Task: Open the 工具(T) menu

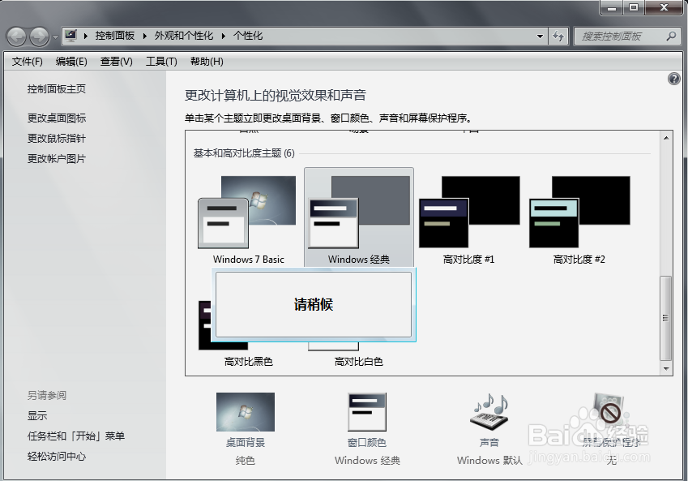Action: pyautogui.click(x=161, y=62)
